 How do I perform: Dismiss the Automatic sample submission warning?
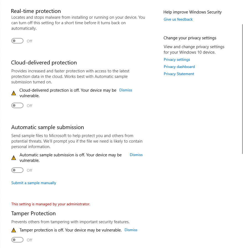(x=136, y=155)
